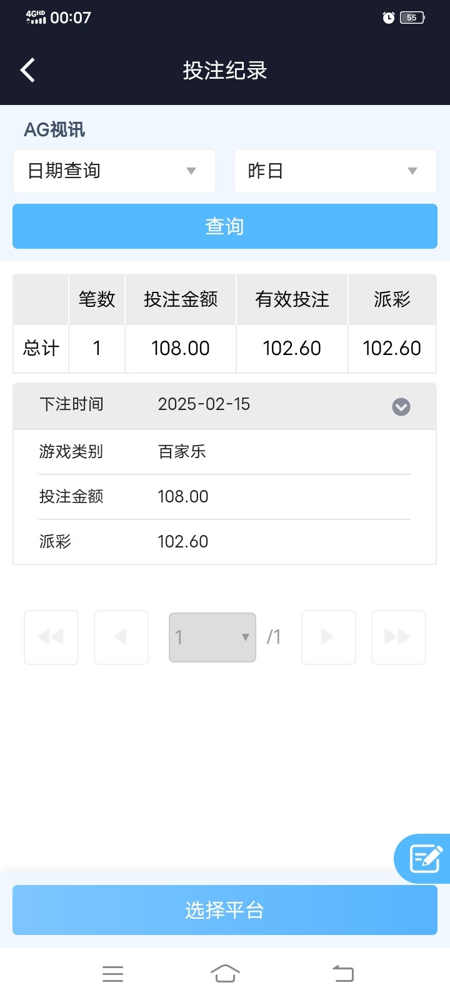Viewport: 450px width, 1000px height.
Task: Go to first page of records
Action: click(51, 637)
